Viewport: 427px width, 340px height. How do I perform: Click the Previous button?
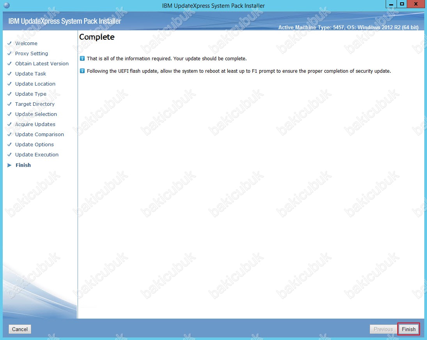tap(383, 329)
